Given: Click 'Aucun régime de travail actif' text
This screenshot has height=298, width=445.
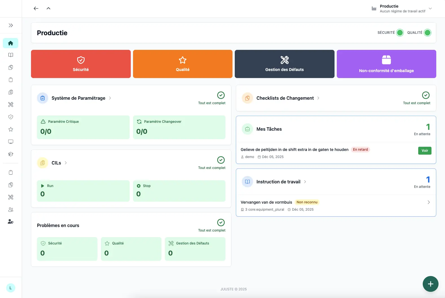Looking at the screenshot, I should click(x=402, y=11).
